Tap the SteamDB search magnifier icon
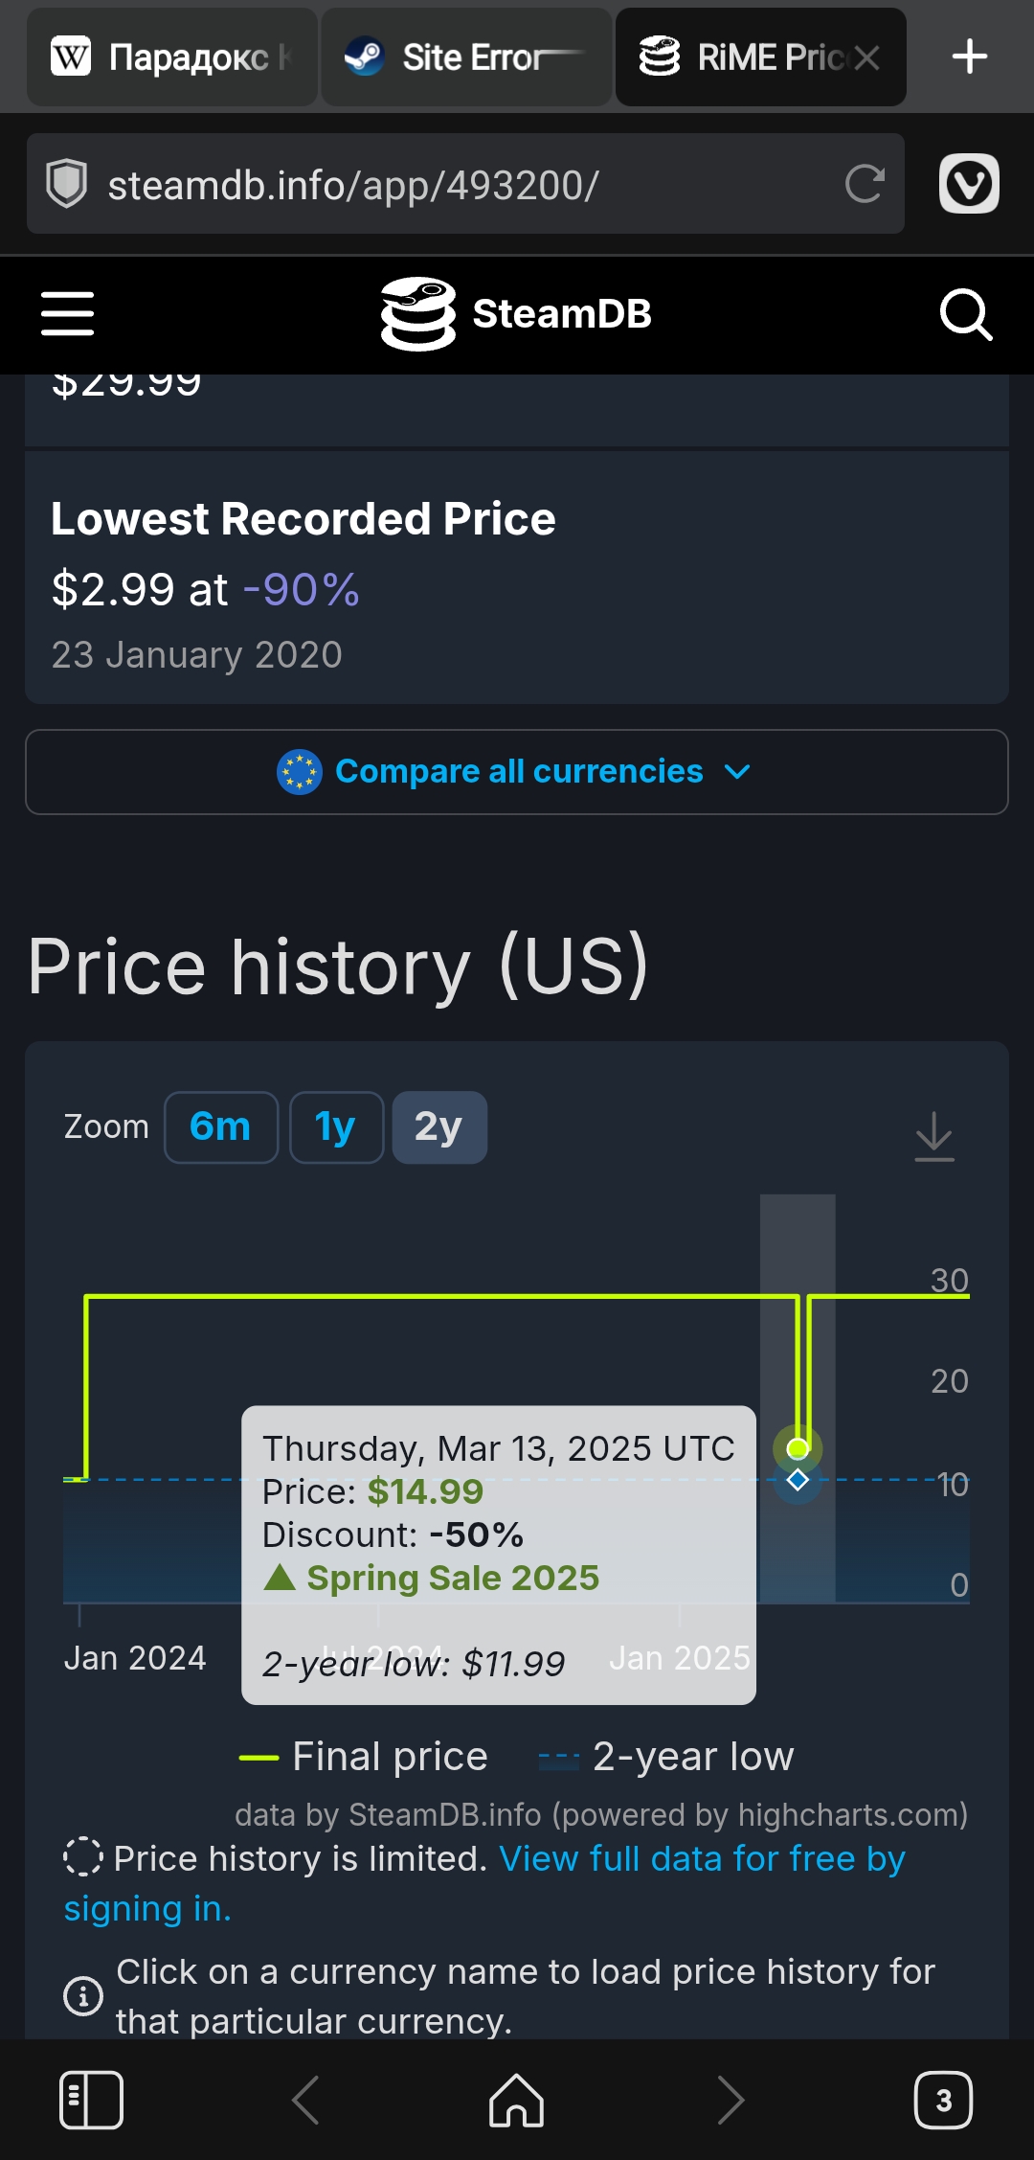The height and width of the screenshot is (2160, 1034). (x=965, y=314)
